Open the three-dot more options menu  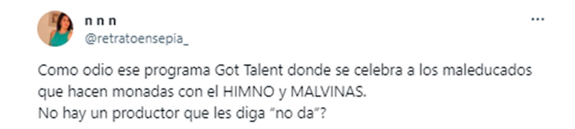point(538,19)
